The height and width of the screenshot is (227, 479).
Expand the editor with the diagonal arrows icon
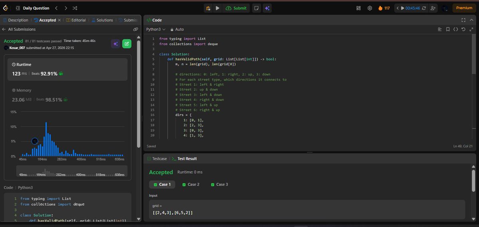471,29
